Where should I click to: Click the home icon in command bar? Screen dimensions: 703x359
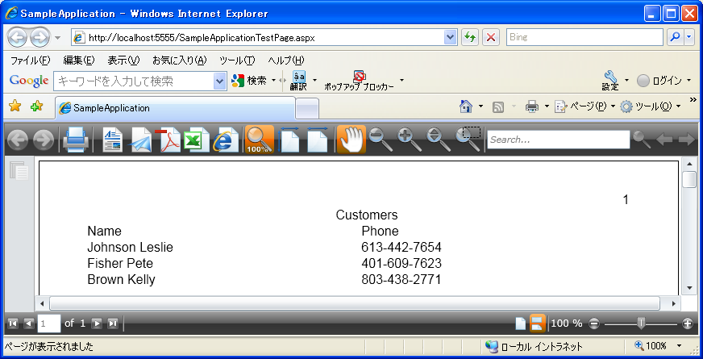pos(466,106)
